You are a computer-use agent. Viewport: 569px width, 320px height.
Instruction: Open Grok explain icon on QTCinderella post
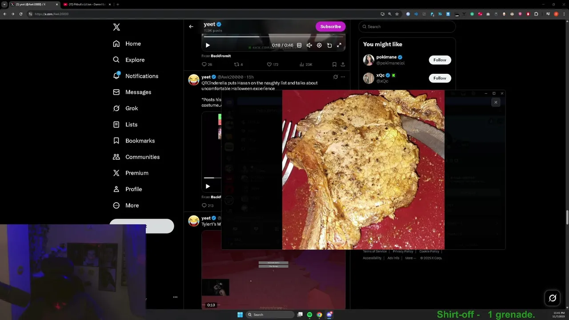336,77
